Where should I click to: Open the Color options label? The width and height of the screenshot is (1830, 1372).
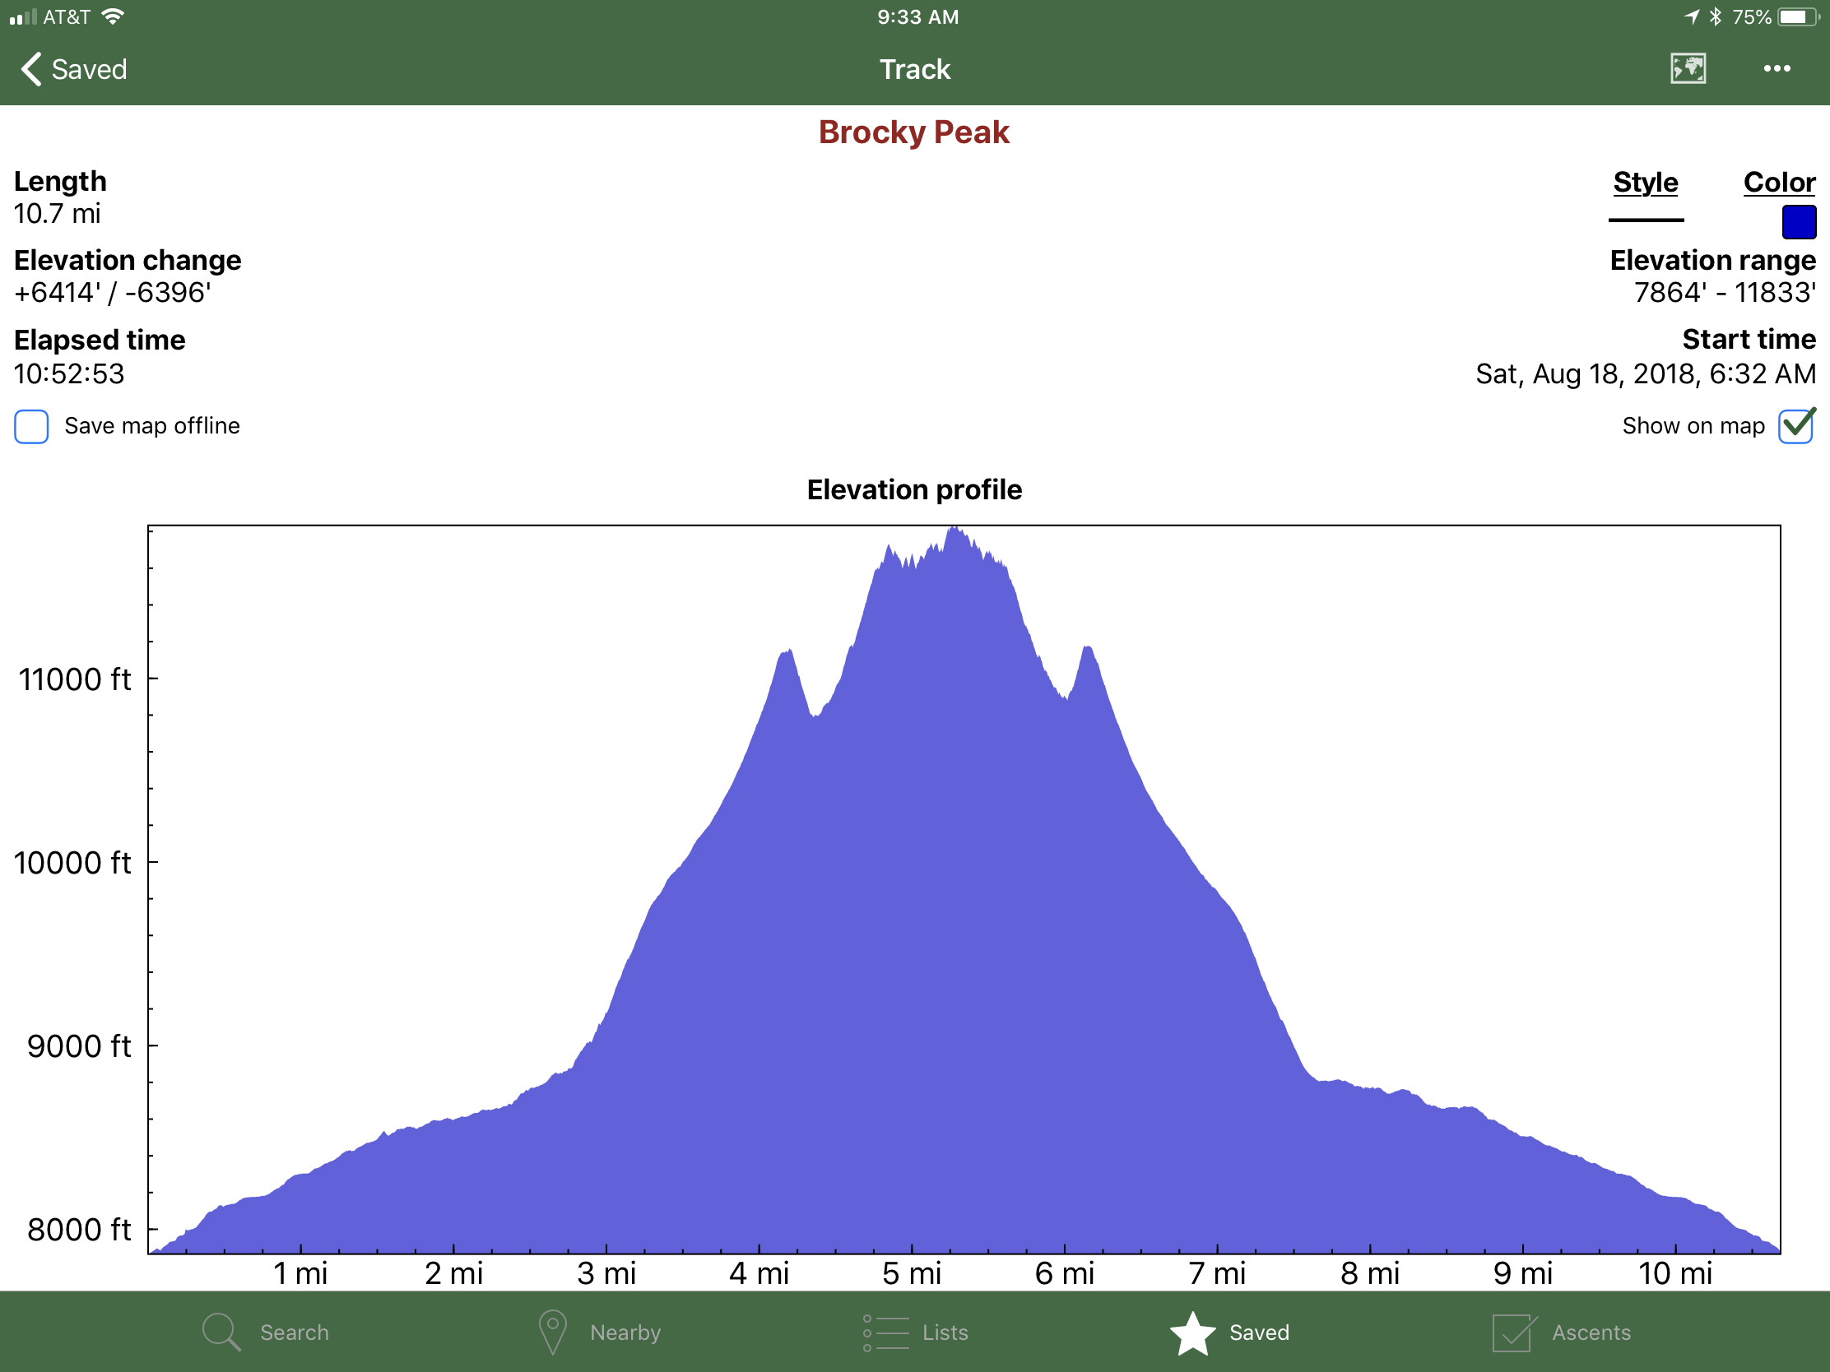[1779, 182]
